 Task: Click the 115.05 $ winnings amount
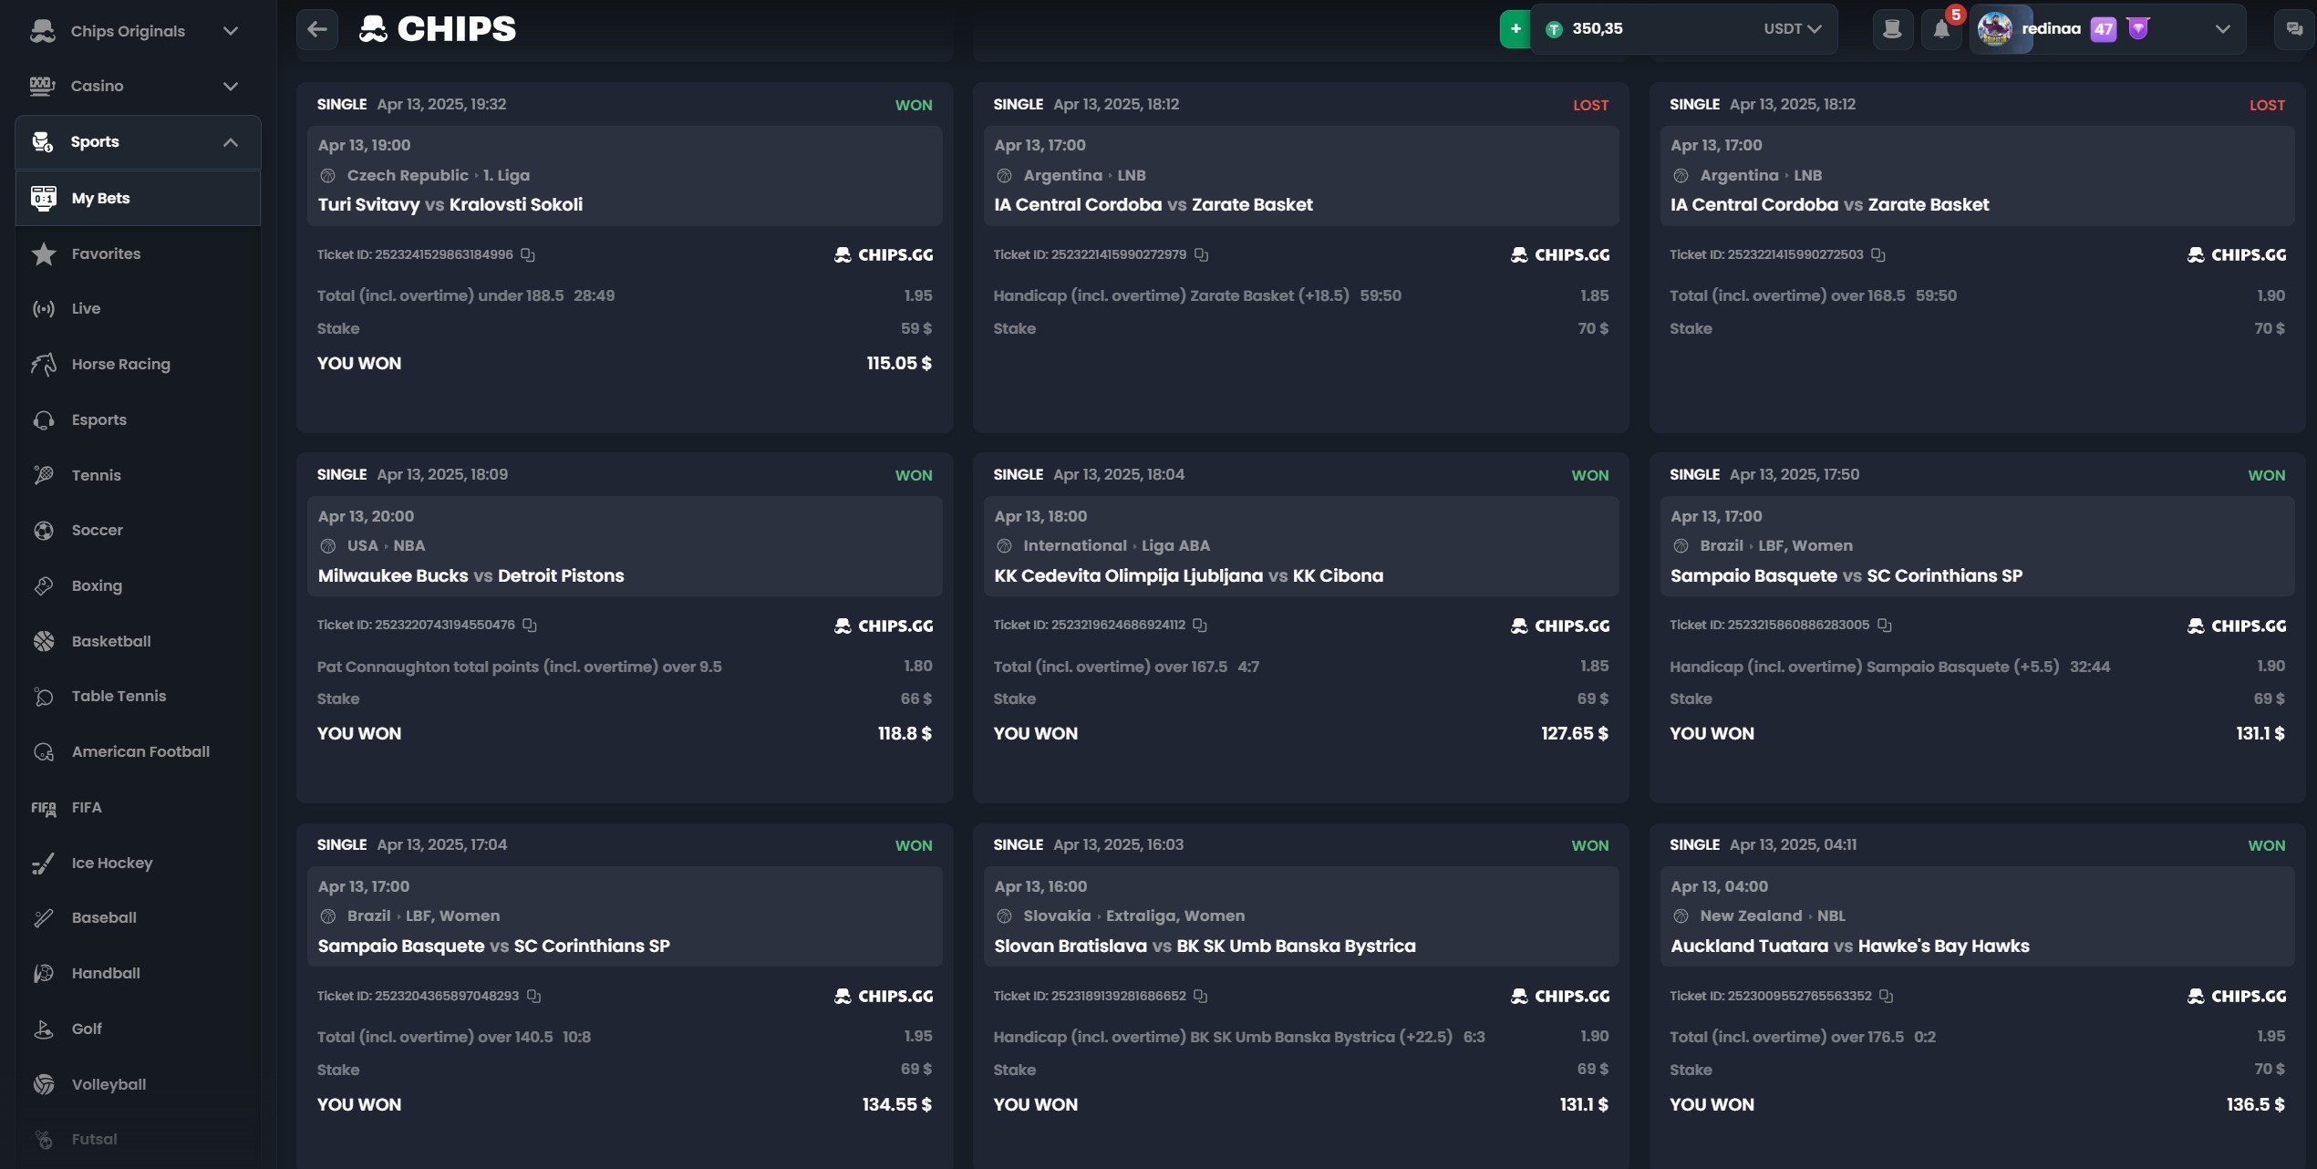click(x=899, y=363)
